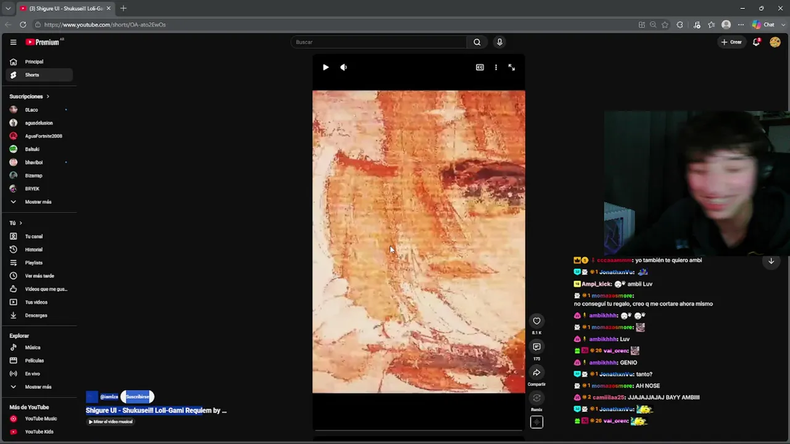Click the search magnifier button
The width and height of the screenshot is (790, 444).
(x=476, y=42)
